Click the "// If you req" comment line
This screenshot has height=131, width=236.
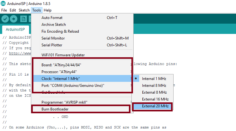point(17,48)
